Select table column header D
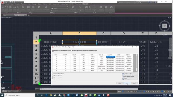 [x=124, y=33]
